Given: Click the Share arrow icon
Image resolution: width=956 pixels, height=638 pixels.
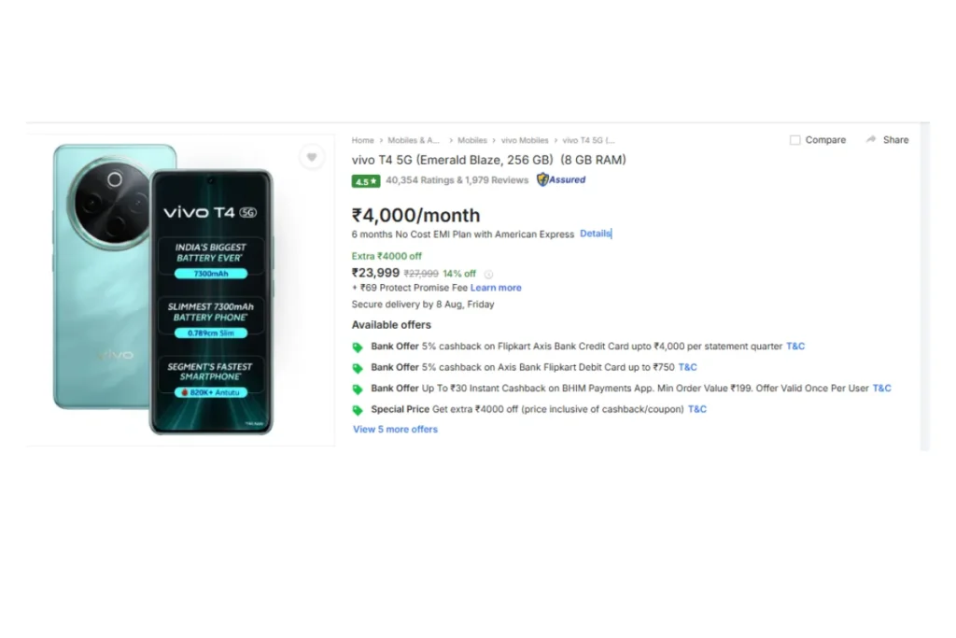Looking at the screenshot, I should click(871, 140).
